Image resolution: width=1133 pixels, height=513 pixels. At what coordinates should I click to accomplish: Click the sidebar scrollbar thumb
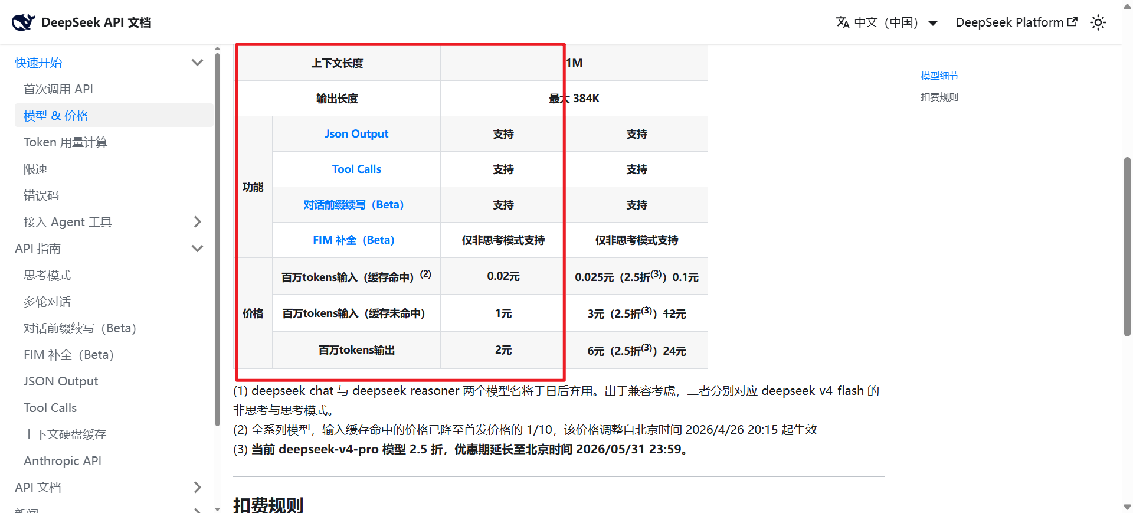tap(217, 239)
